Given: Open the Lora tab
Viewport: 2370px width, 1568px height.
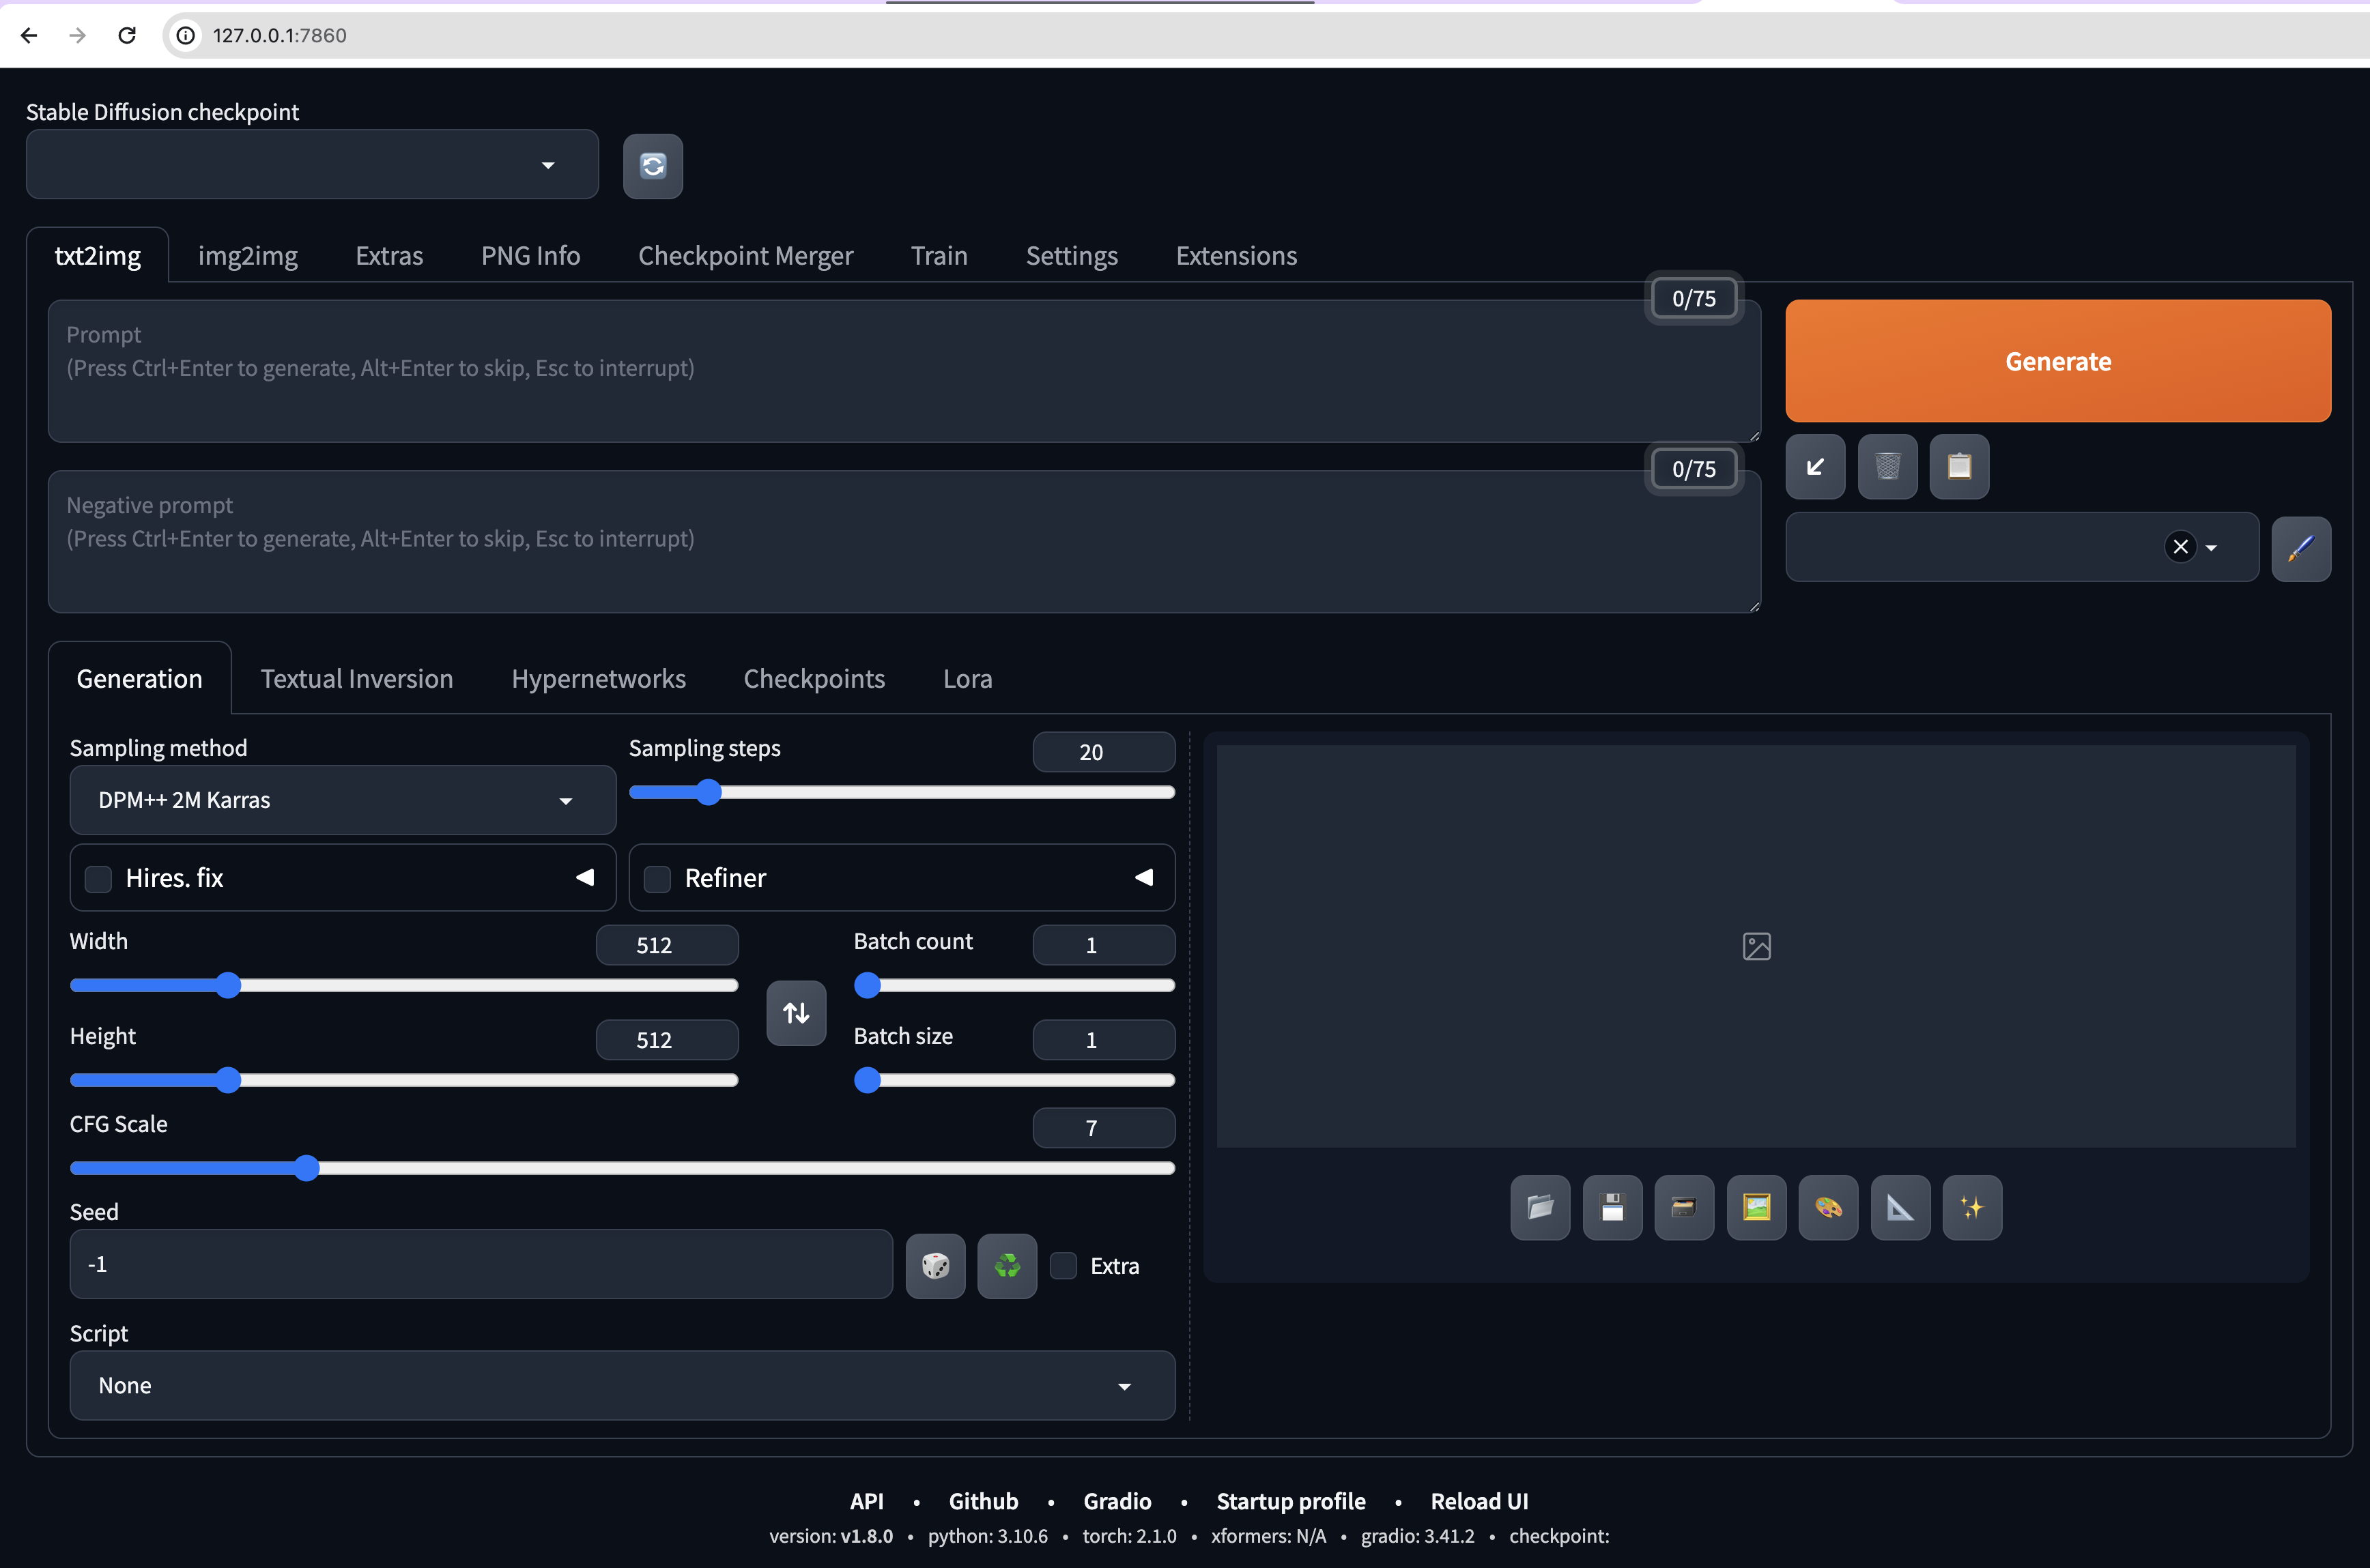Looking at the screenshot, I should click(x=967, y=679).
